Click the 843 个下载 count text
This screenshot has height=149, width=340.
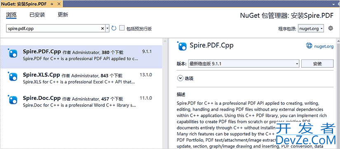click(x=111, y=76)
